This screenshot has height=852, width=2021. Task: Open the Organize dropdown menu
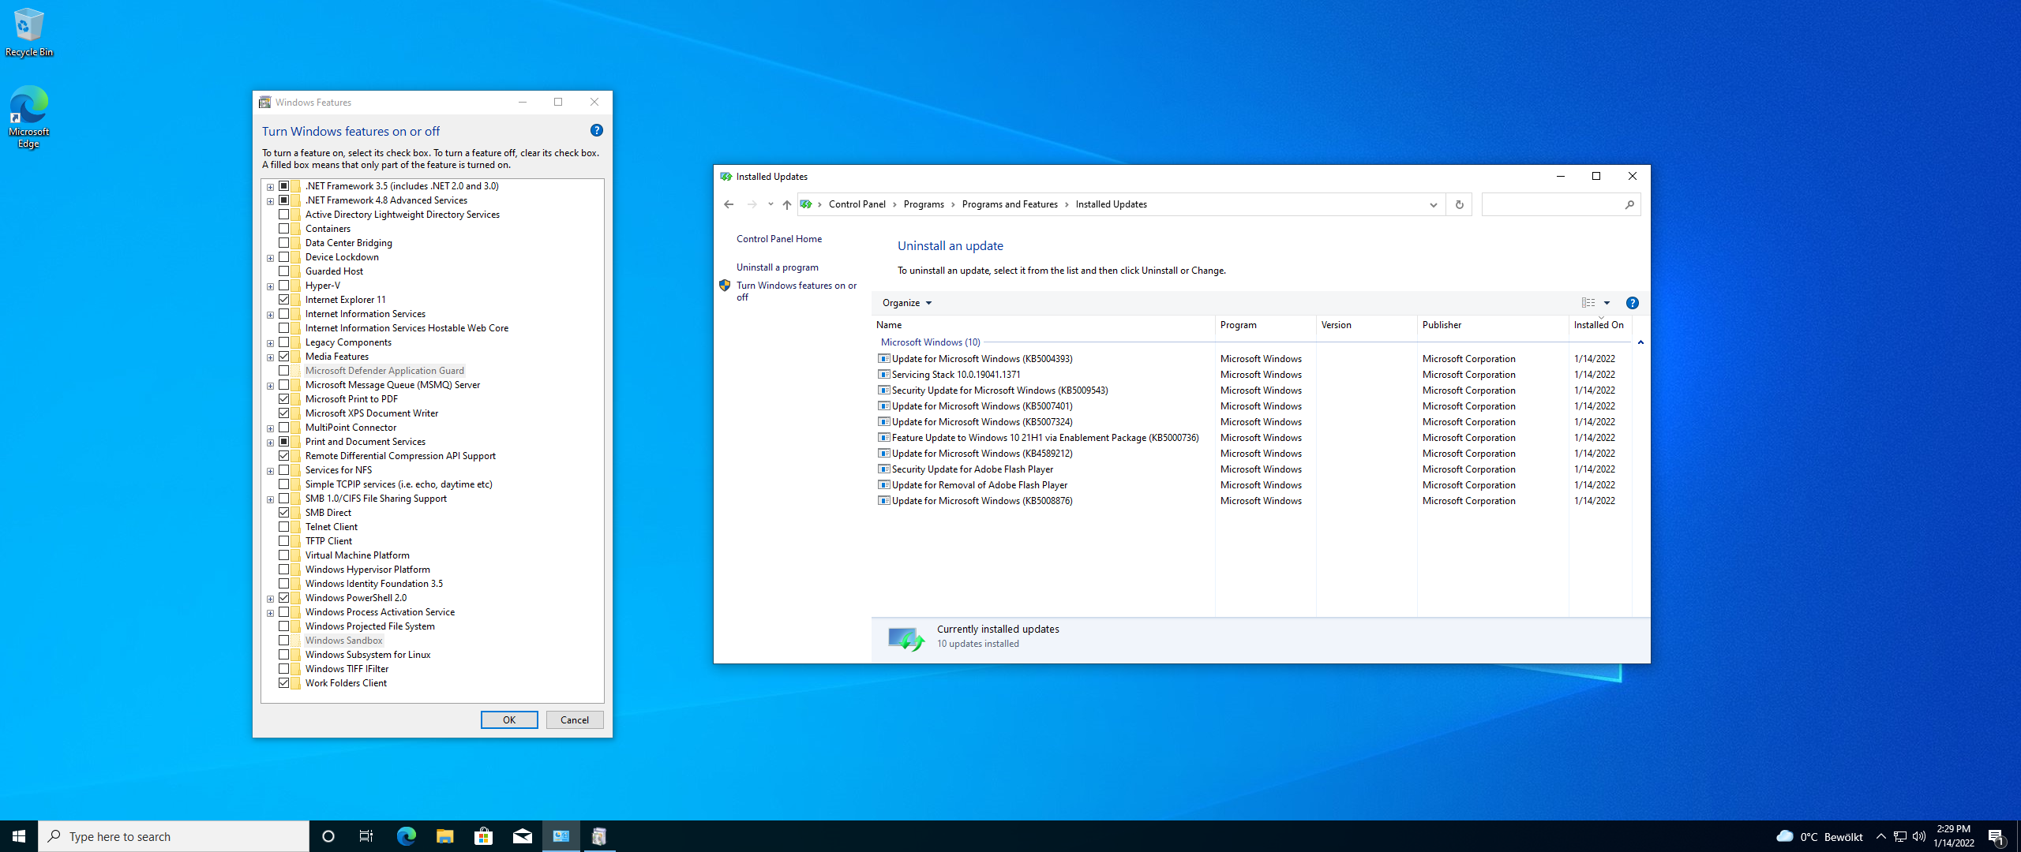click(x=907, y=303)
